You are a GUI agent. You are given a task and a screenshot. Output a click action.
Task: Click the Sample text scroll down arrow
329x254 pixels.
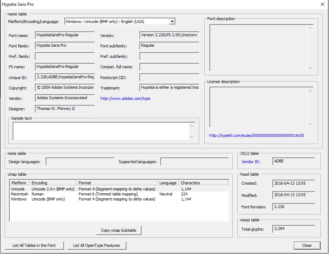click(191, 137)
